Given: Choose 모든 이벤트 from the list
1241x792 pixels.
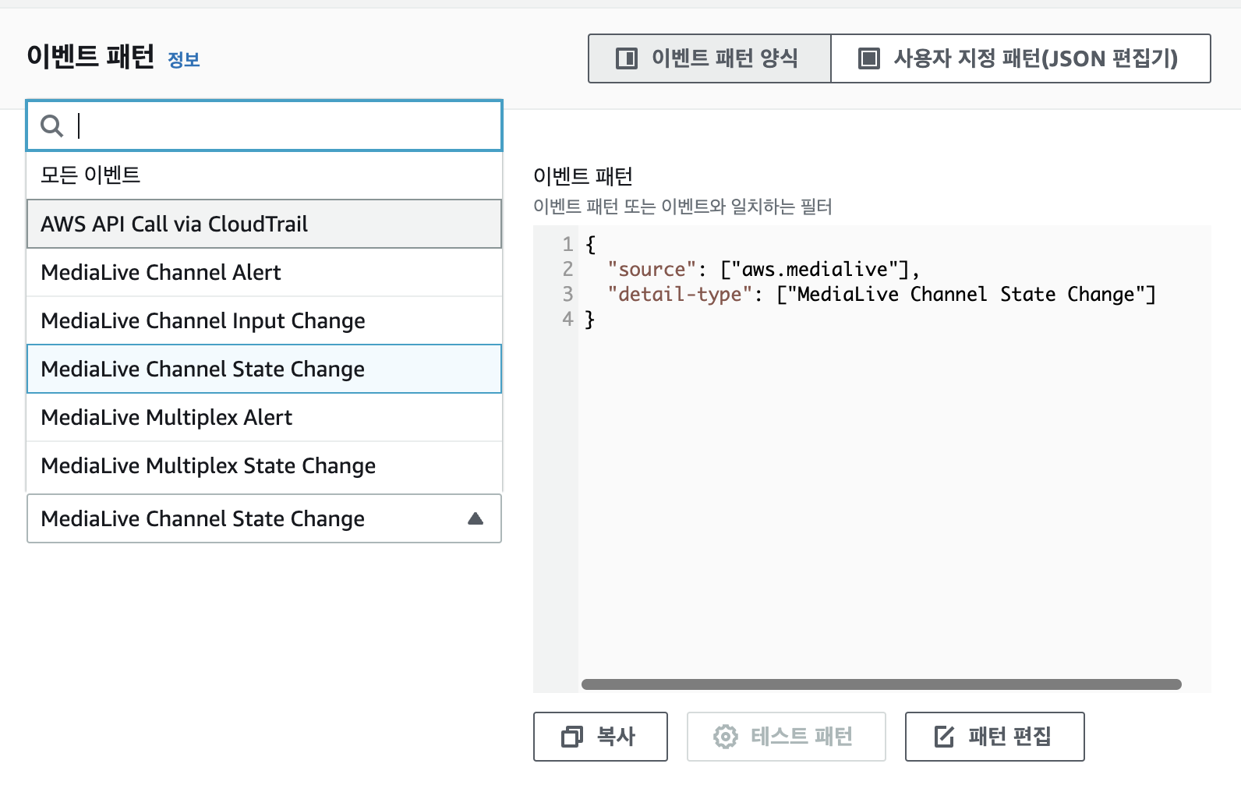Looking at the screenshot, I should [264, 175].
